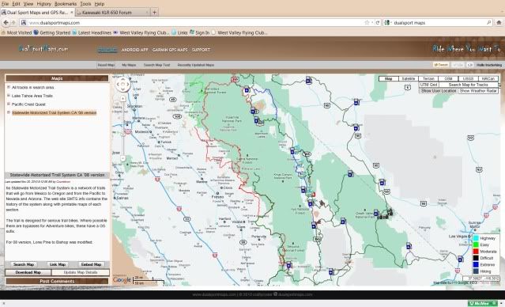The width and height of the screenshot is (505, 307).
Task: Click the Download Map button
Action: [28, 272]
